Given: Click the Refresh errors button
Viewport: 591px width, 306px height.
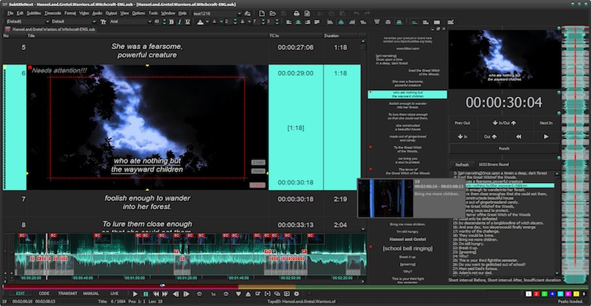Looking at the screenshot, I should pos(462,164).
